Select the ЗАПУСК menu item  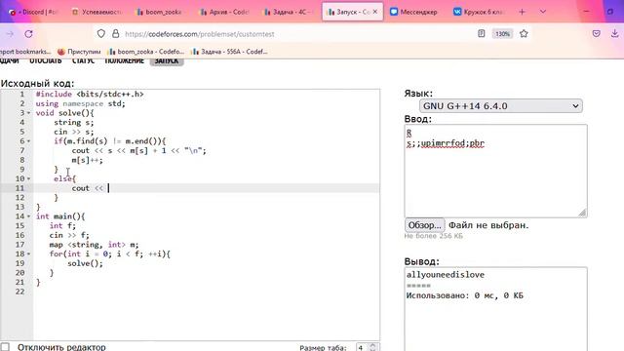[x=167, y=60]
